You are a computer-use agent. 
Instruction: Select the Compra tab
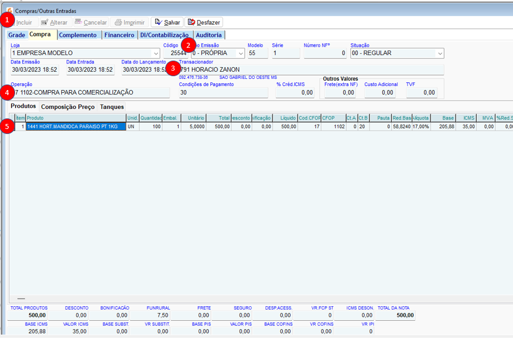[x=40, y=34]
